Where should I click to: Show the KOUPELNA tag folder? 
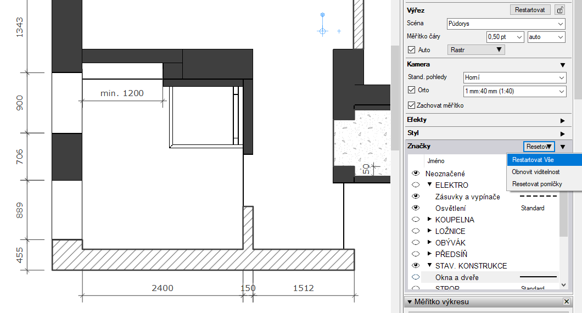416,220
